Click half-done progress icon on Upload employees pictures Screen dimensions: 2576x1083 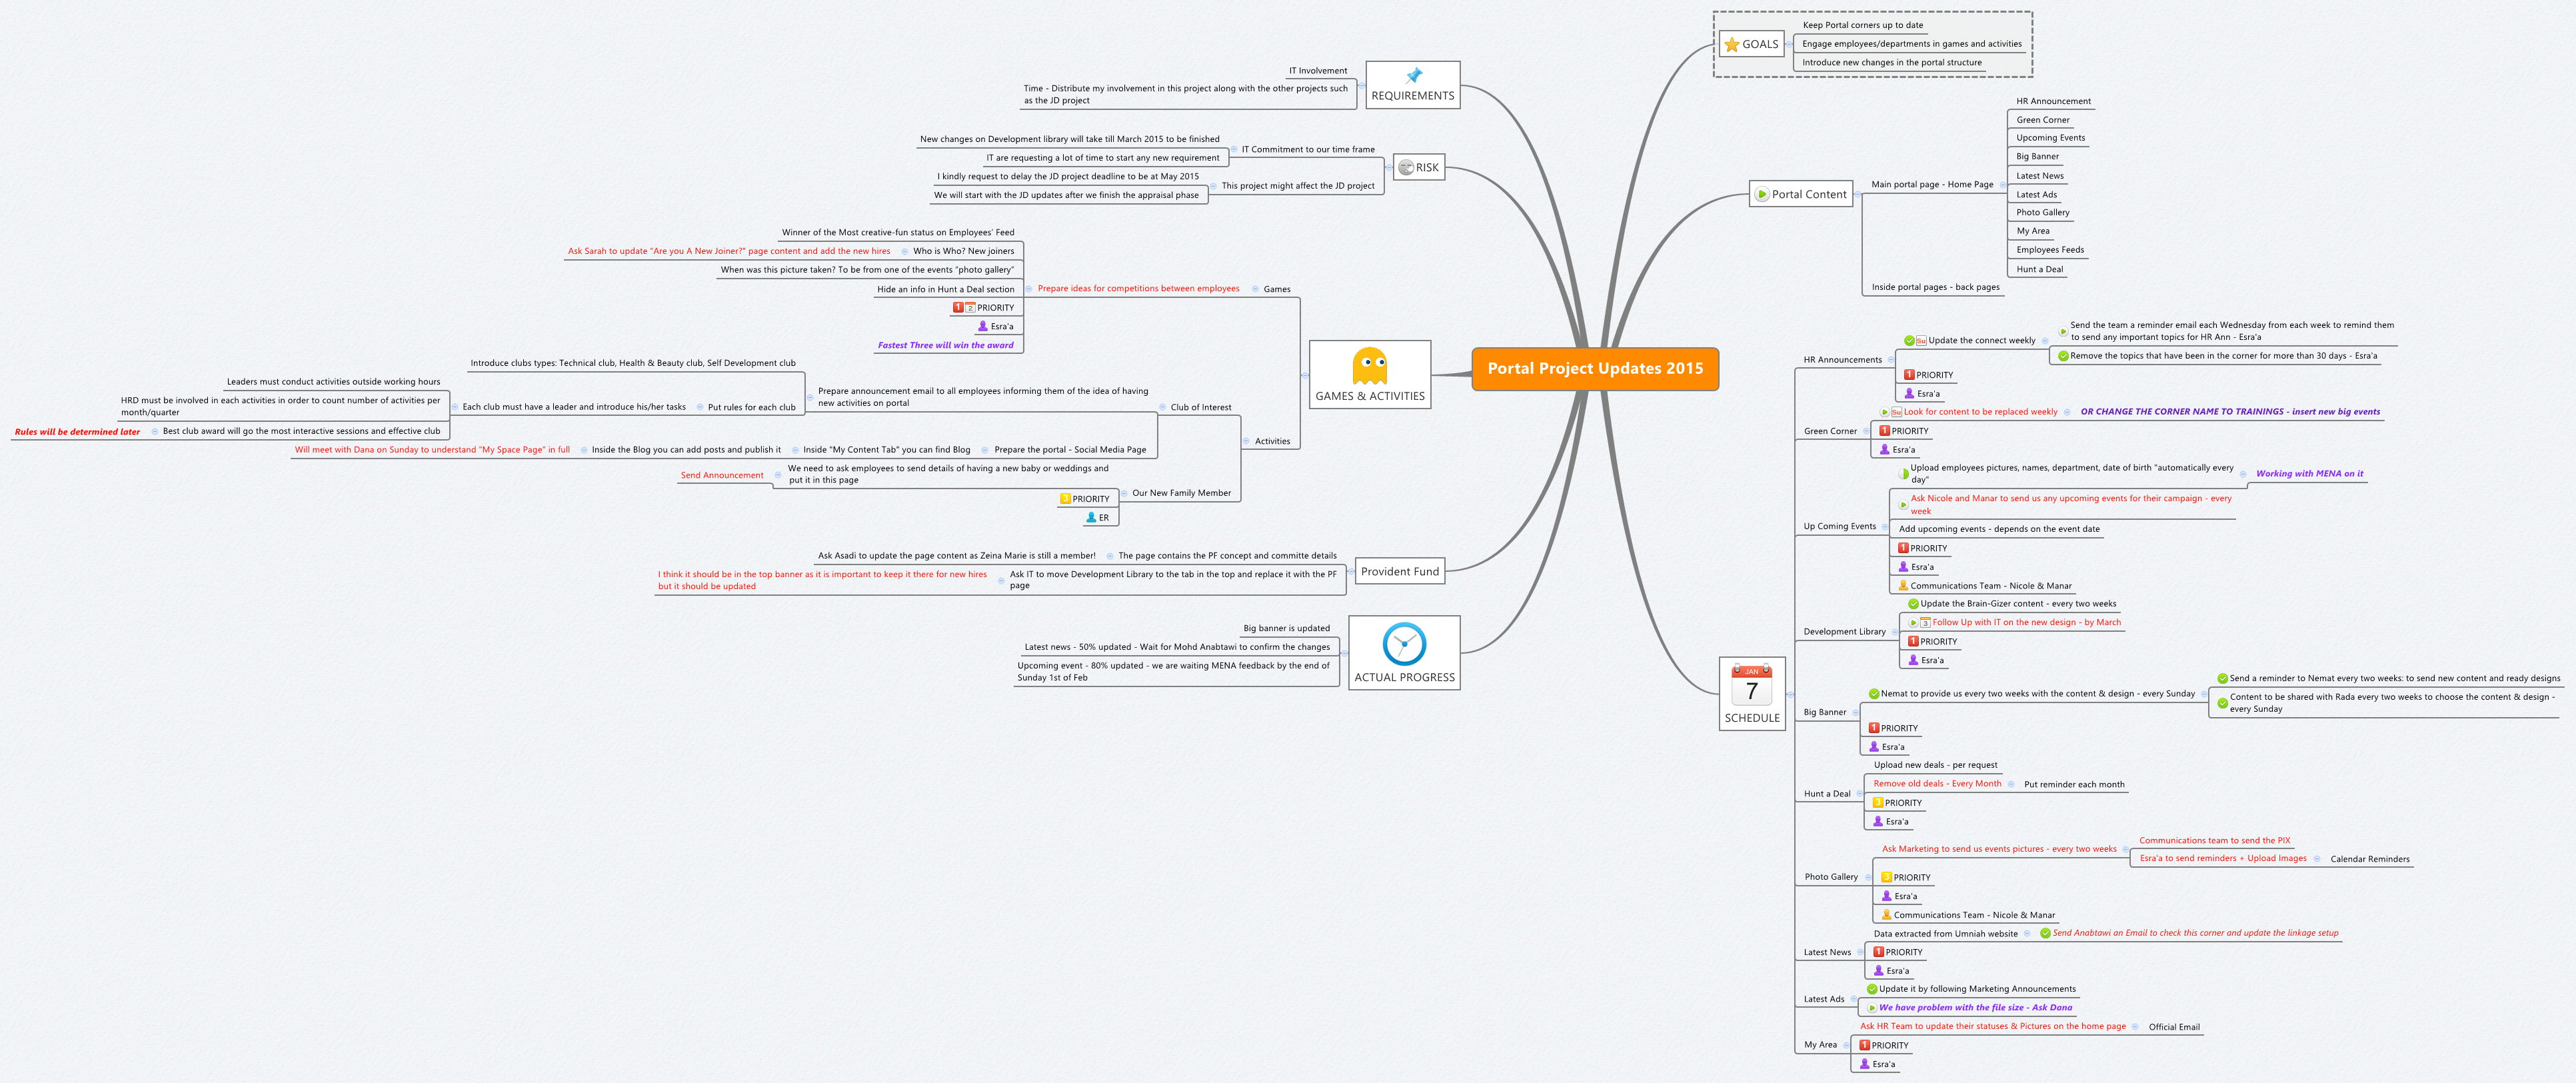[x=1903, y=474]
